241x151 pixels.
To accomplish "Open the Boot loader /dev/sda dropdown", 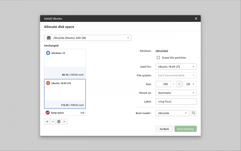I will click(173, 113).
